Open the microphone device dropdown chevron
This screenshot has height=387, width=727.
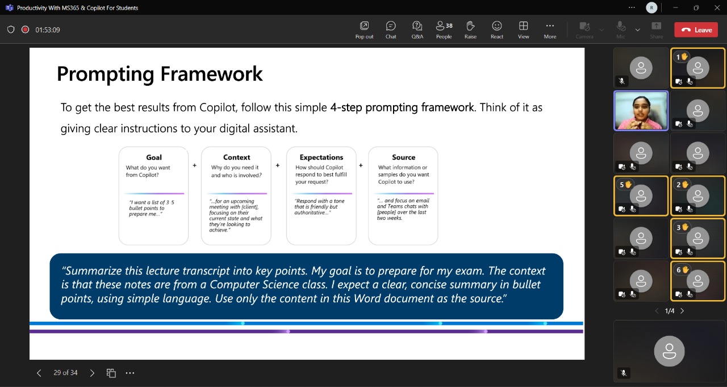coord(637,30)
